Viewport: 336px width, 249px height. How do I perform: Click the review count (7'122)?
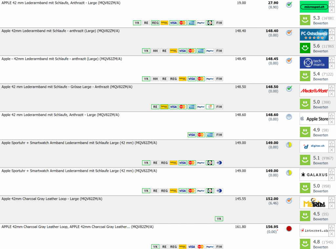click(327, 74)
